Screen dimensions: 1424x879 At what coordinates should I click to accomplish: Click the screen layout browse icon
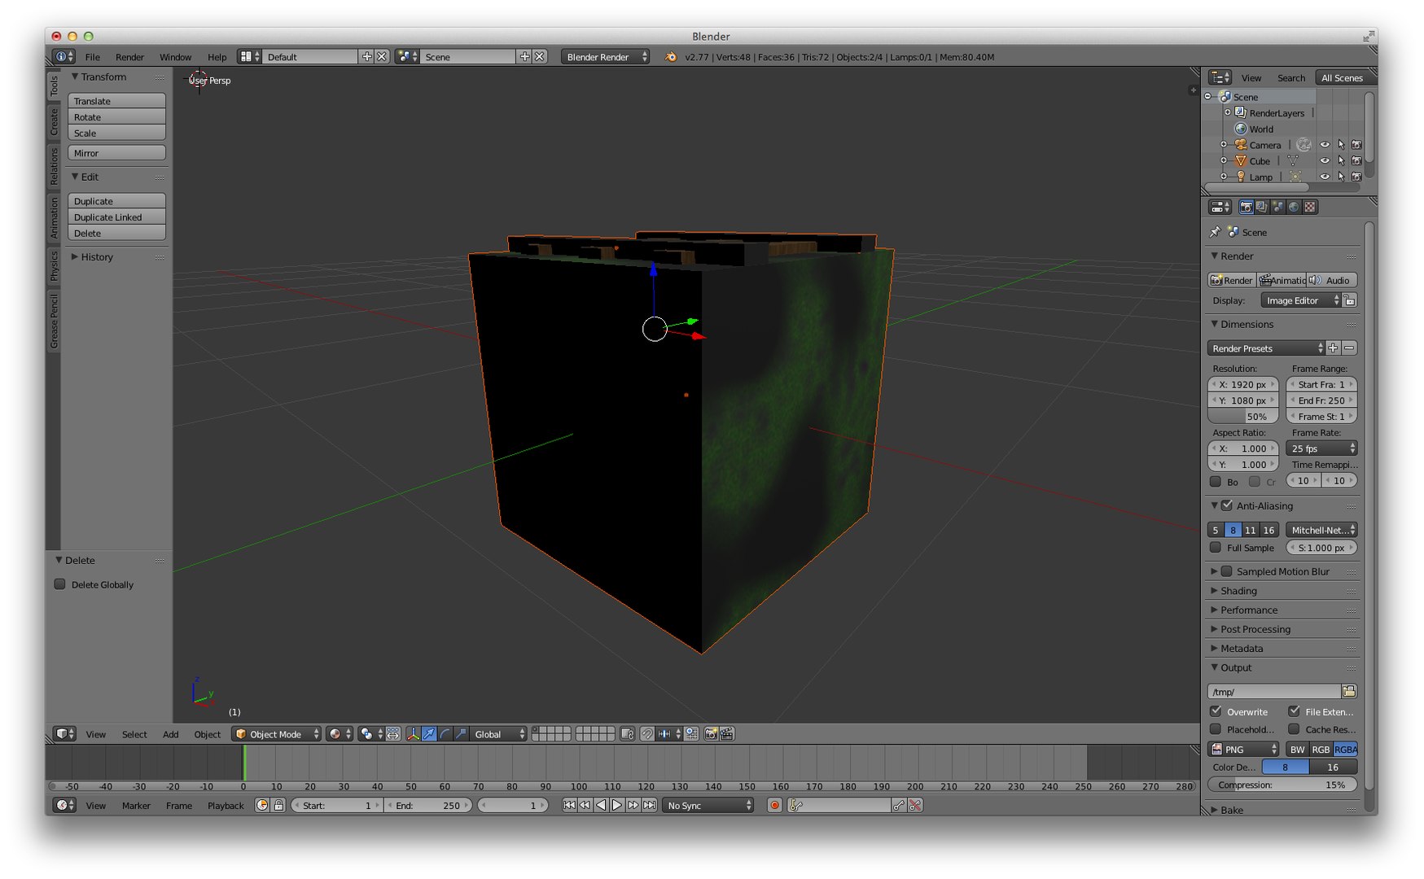[x=249, y=56]
